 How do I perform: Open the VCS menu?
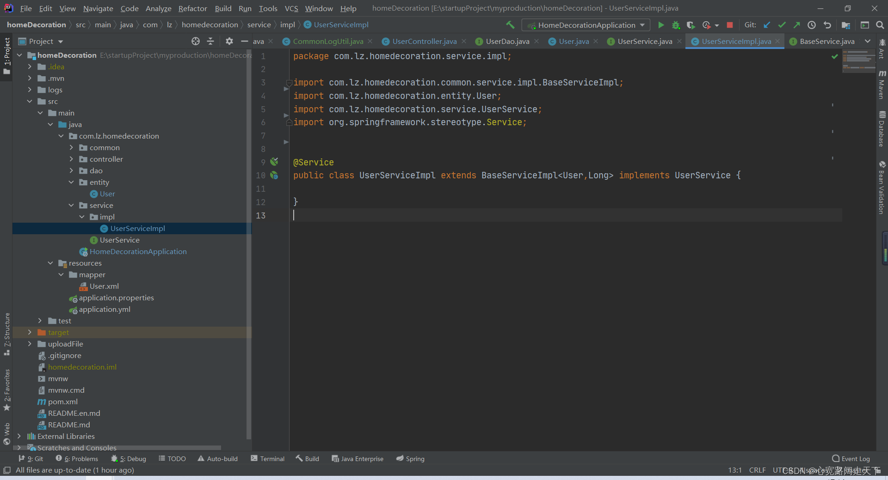point(291,8)
